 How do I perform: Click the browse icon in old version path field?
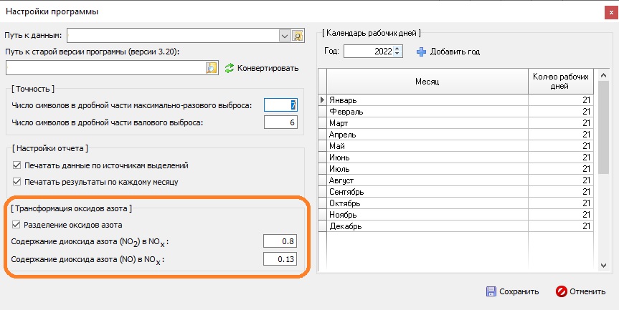pyautogui.click(x=212, y=68)
